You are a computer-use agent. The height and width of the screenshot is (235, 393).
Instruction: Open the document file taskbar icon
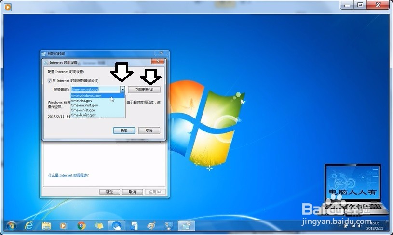pyautogui.click(x=135, y=226)
